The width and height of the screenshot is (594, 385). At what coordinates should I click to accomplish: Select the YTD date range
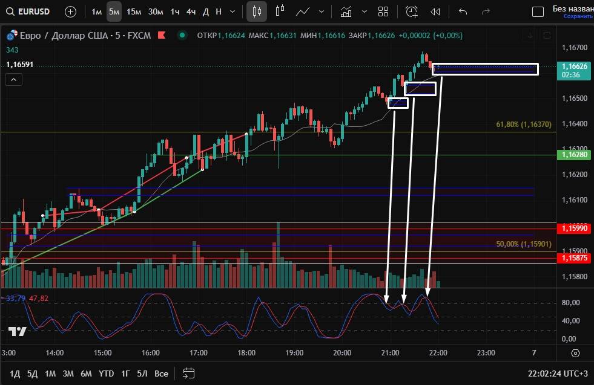tap(106, 373)
